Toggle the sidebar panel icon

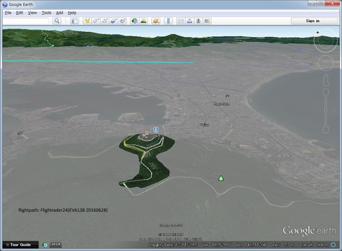point(75,21)
